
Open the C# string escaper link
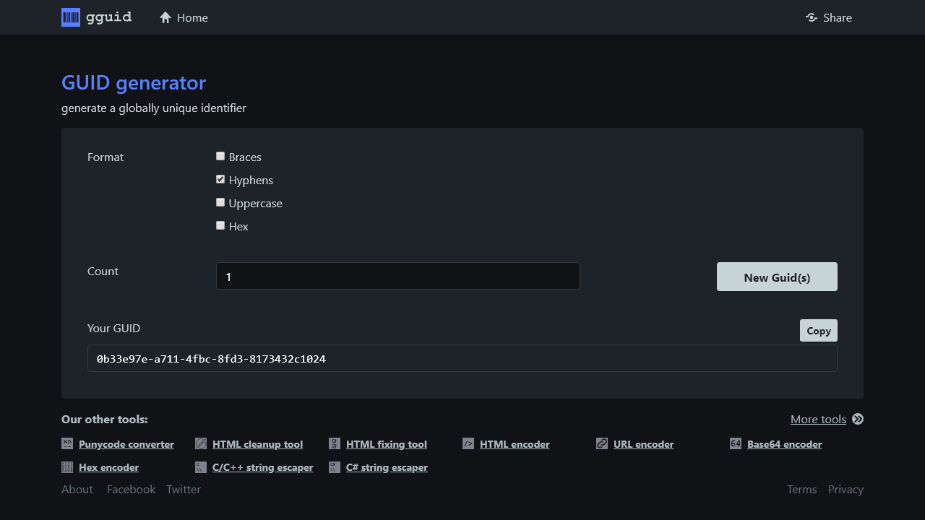click(387, 467)
